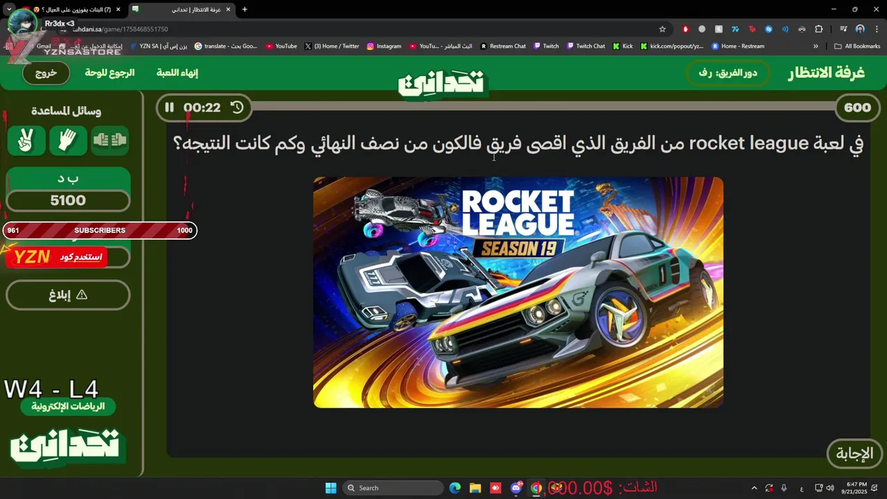Click the 600 points badge
This screenshot has width=887, height=499.
(858, 107)
